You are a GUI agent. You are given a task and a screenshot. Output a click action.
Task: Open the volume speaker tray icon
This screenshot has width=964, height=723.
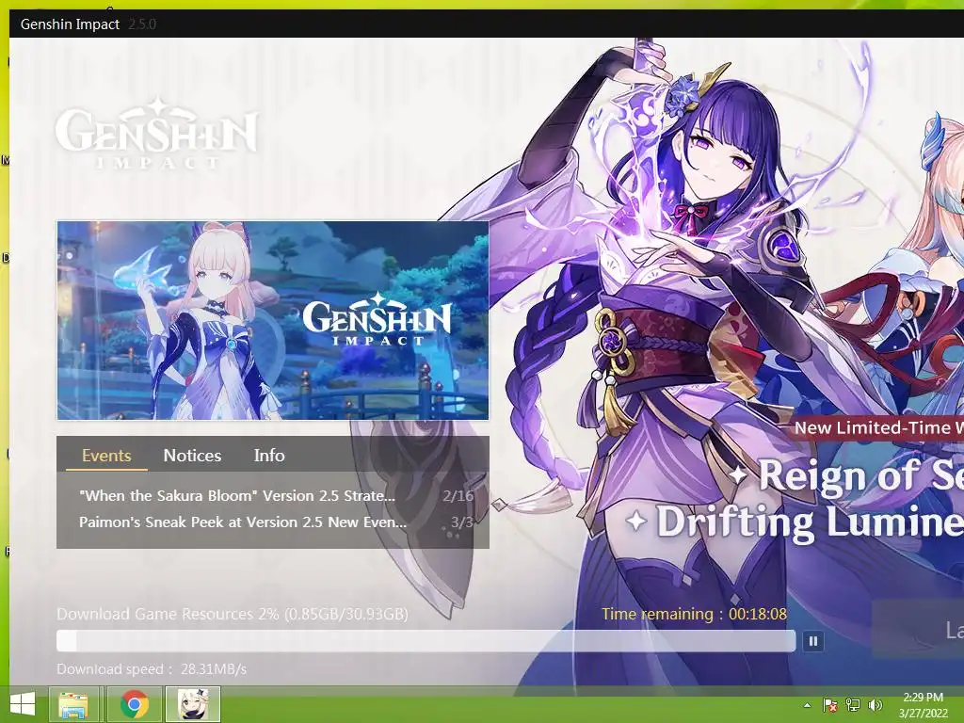tap(875, 705)
